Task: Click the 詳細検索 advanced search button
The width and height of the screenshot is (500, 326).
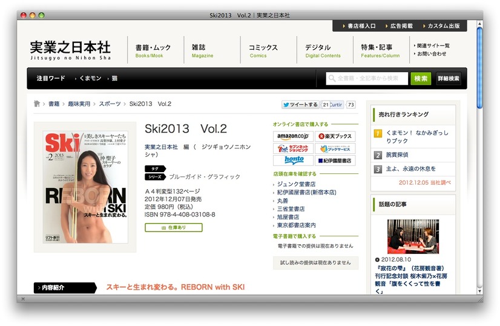Action: (x=449, y=78)
